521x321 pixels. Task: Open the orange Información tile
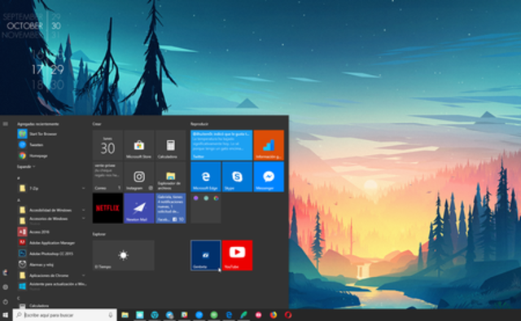[269, 145]
